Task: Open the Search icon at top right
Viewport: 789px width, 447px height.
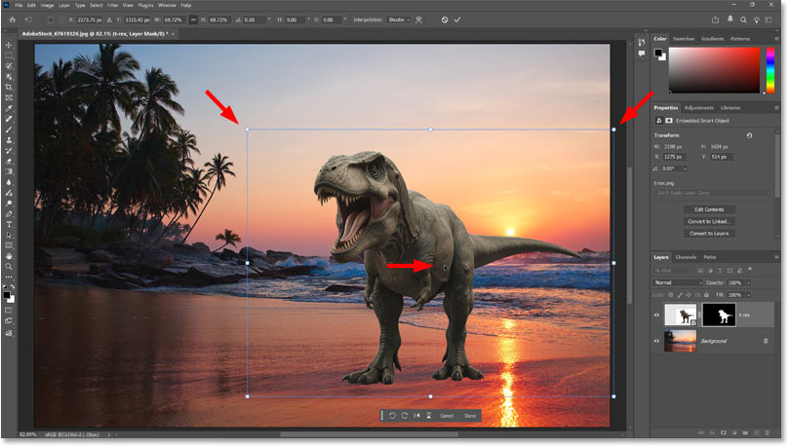Action: pyautogui.click(x=743, y=20)
